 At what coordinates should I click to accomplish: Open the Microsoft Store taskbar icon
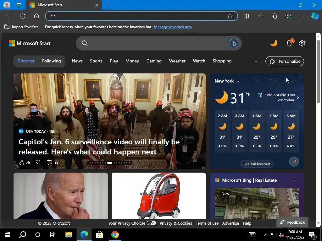point(99,235)
